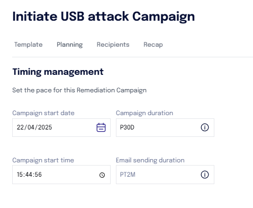This screenshot has height=208, width=253.
Task: Select the day 22 in start date
Action: click(x=20, y=127)
